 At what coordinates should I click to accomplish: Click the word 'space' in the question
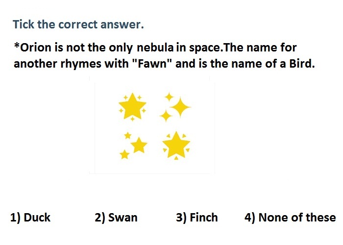205,48
